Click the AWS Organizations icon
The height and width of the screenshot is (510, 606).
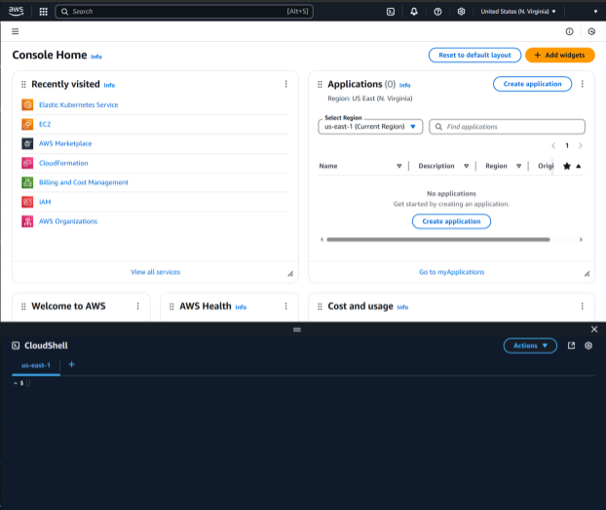pyautogui.click(x=27, y=221)
